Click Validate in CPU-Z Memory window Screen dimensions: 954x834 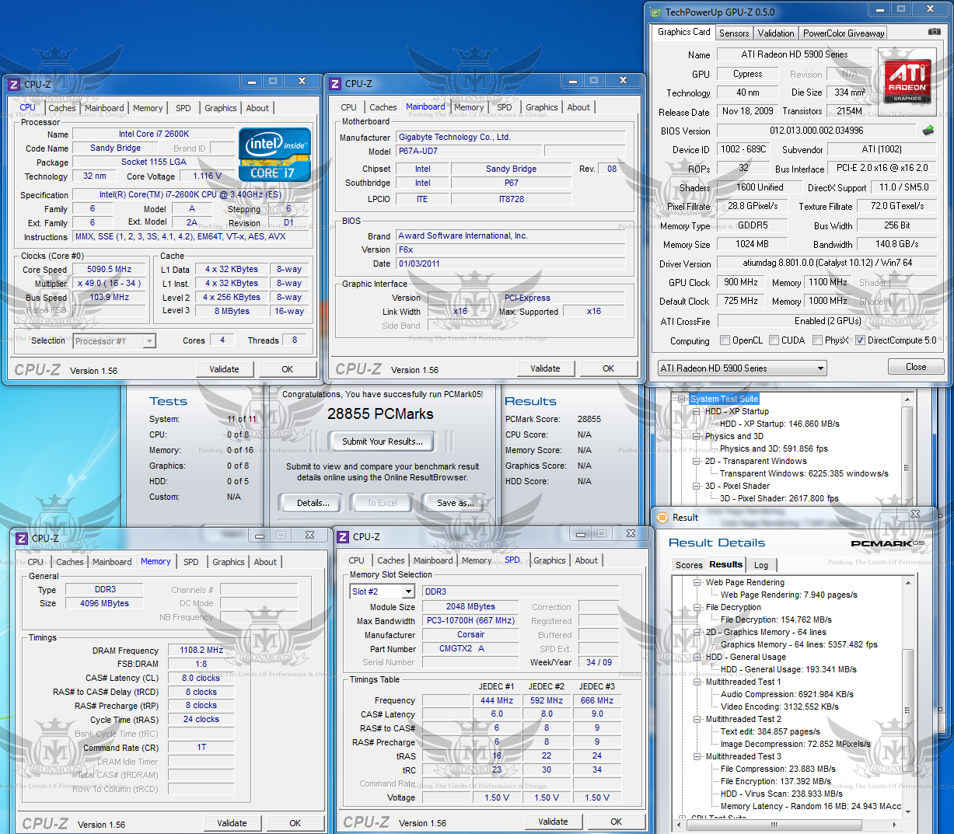click(232, 823)
